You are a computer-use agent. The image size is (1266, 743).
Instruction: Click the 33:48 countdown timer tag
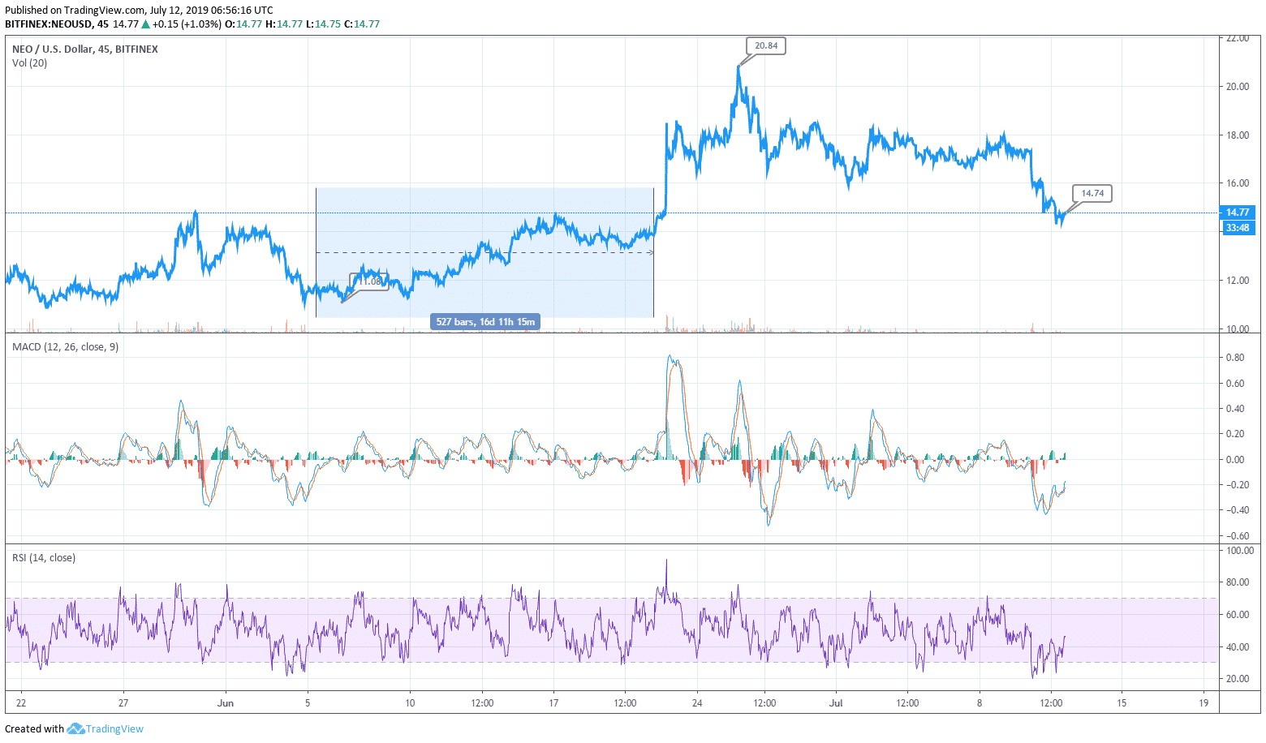coord(1238,228)
